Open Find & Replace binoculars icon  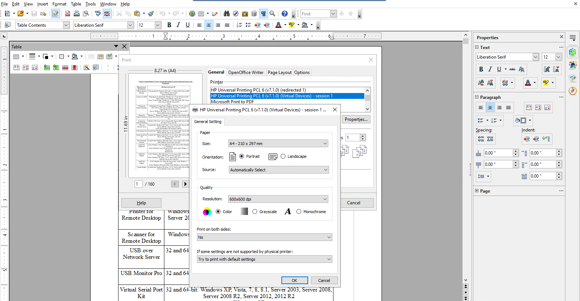click(227, 14)
